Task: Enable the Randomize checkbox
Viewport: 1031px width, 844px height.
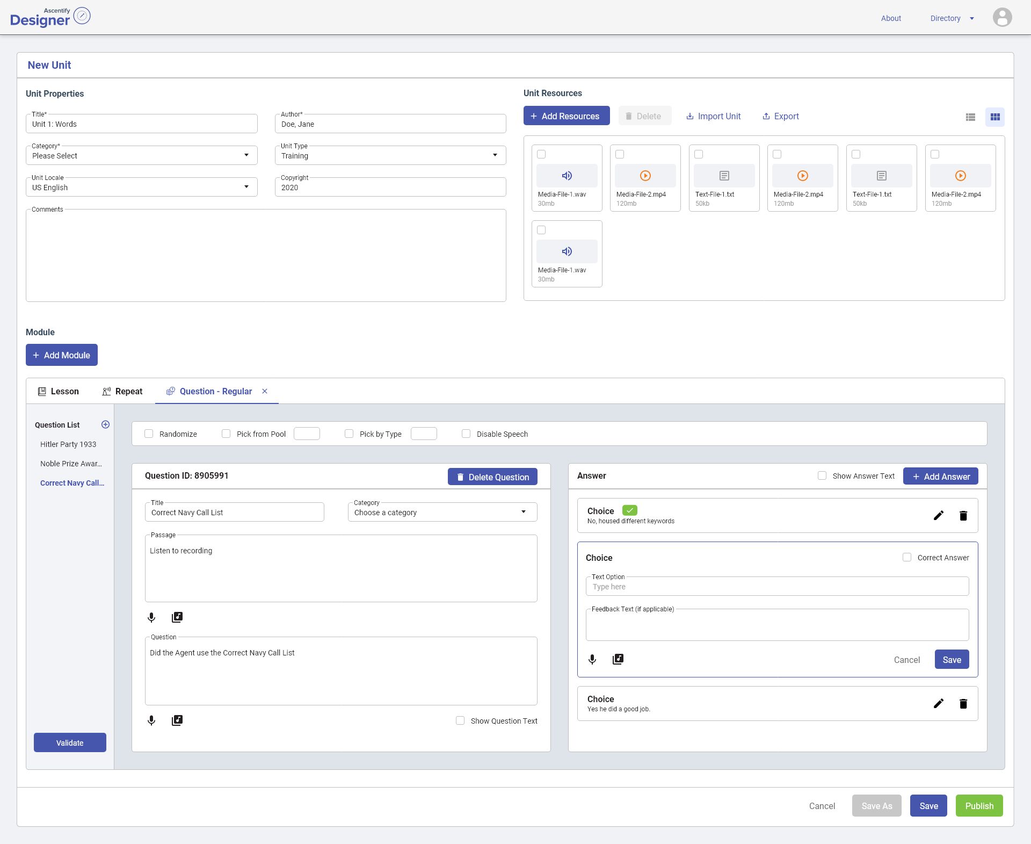Action: point(149,434)
